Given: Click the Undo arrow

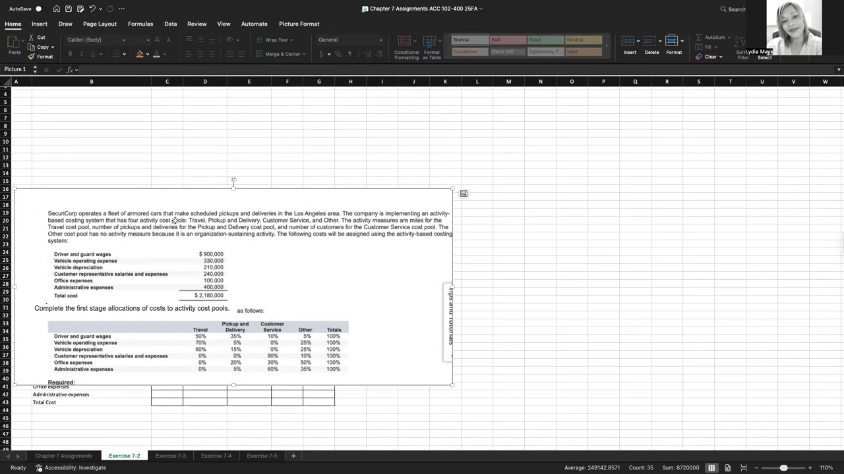Looking at the screenshot, I should (92, 9).
